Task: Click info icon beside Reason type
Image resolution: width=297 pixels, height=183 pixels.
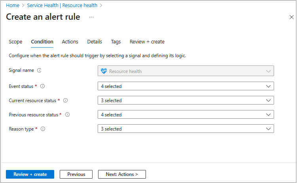Action: tap(43, 129)
